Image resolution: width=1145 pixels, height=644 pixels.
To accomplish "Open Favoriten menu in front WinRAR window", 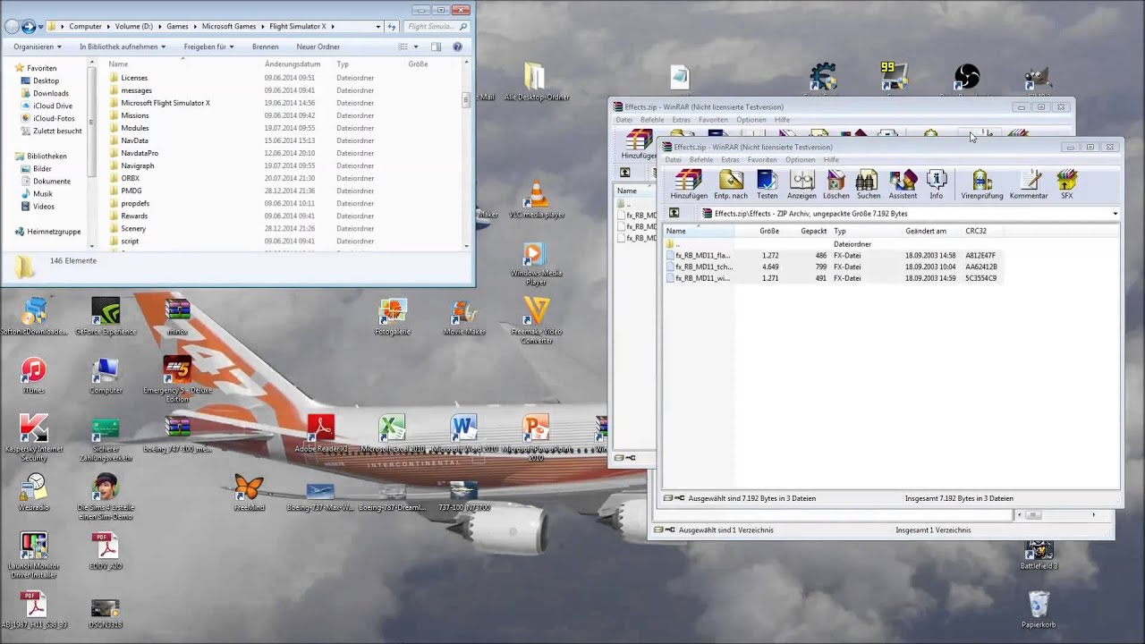I will pyautogui.click(x=762, y=160).
